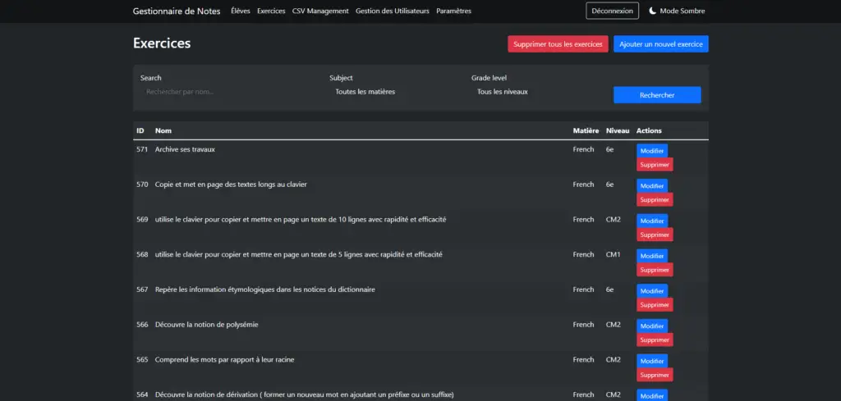
Task: Click exercise name containing 5 lignes
Action: click(299, 254)
